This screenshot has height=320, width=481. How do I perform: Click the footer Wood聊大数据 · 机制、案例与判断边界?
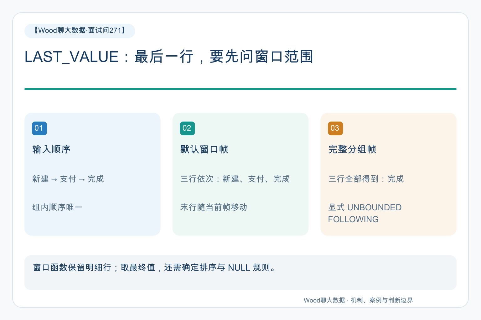coord(358,300)
